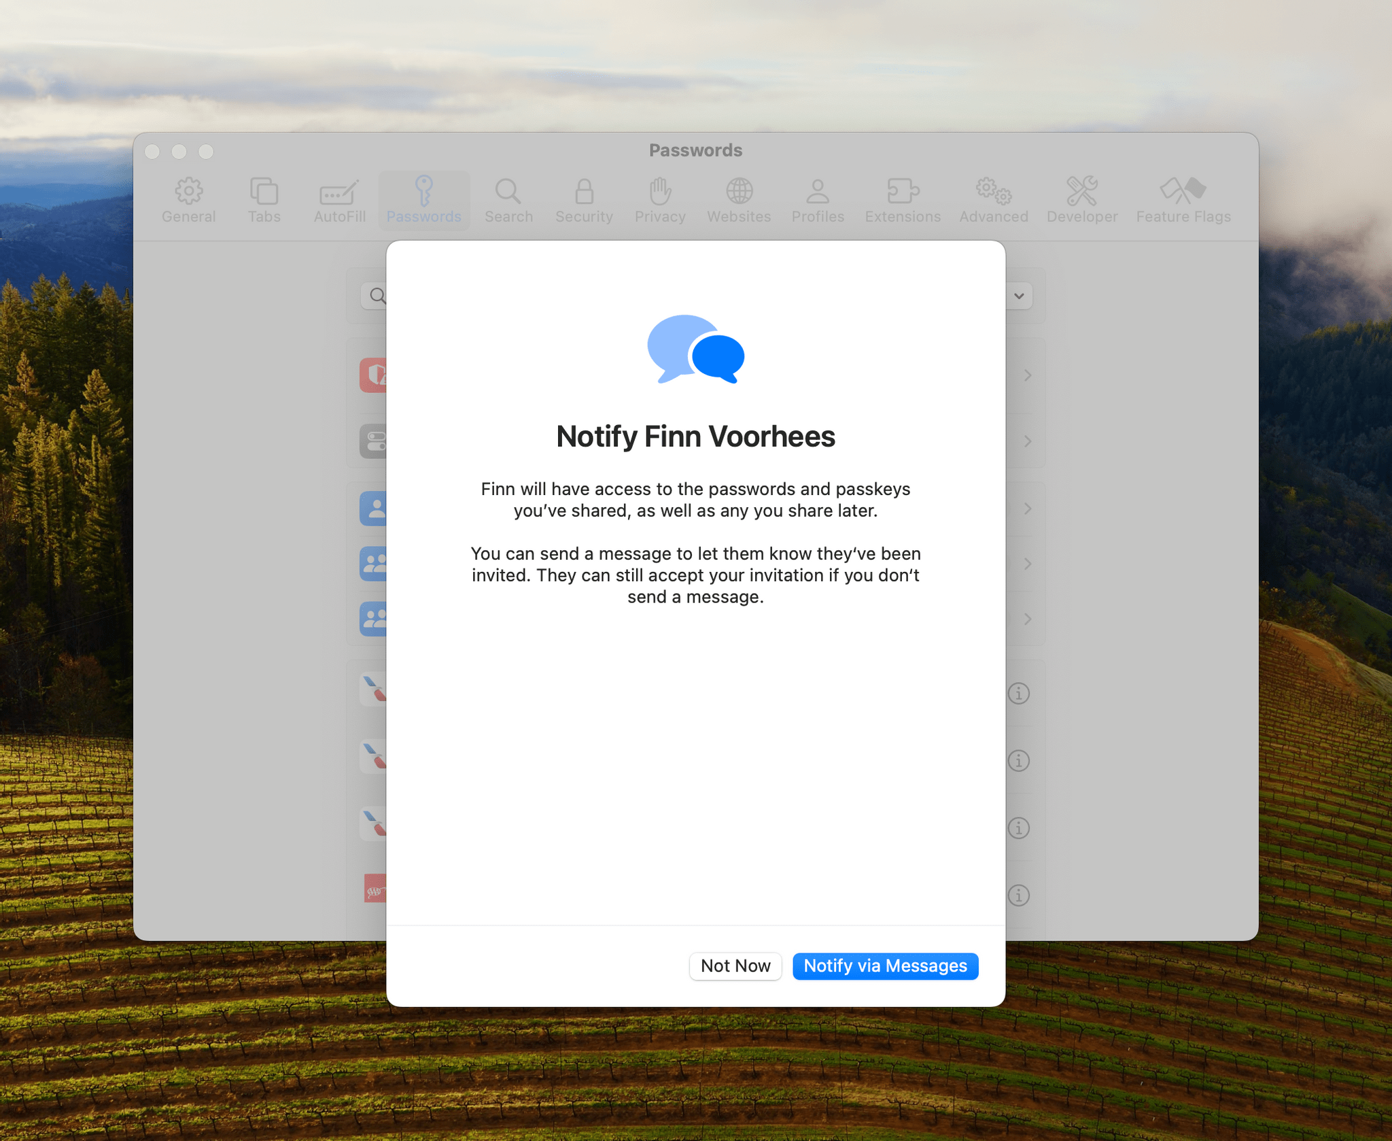This screenshot has height=1141, width=1392.
Task: Select the Not Now button
Action: click(x=735, y=965)
